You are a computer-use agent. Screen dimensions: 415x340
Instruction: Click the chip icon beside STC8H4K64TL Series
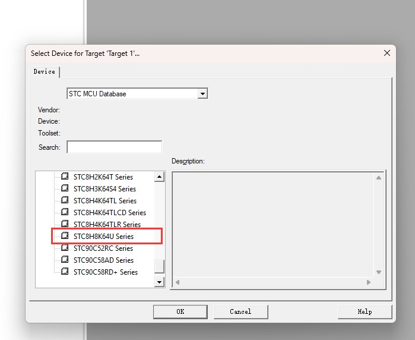pyautogui.click(x=65, y=200)
